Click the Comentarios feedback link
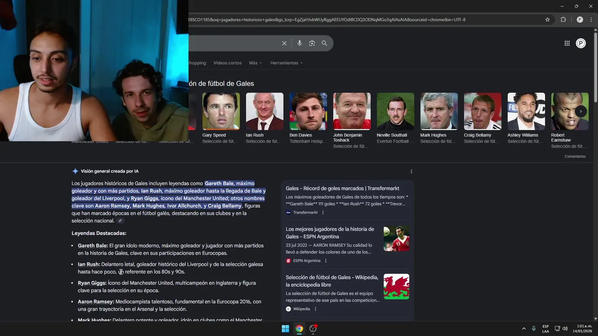The width and height of the screenshot is (598, 336). pyautogui.click(x=575, y=156)
